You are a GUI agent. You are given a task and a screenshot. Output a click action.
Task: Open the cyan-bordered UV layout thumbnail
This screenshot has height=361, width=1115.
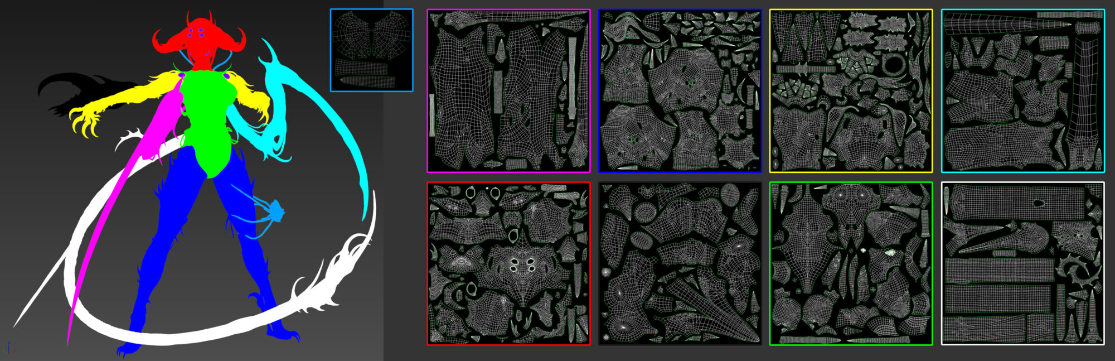(1022, 91)
